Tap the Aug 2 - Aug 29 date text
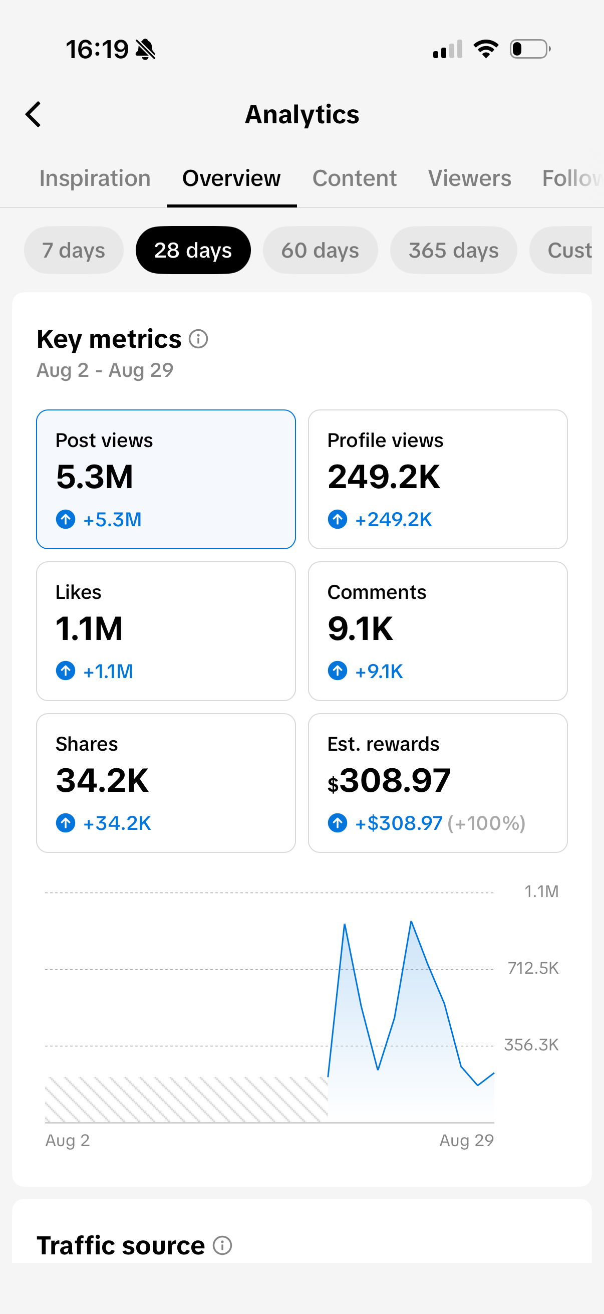 pyautogui.click(x=105, y=370)
